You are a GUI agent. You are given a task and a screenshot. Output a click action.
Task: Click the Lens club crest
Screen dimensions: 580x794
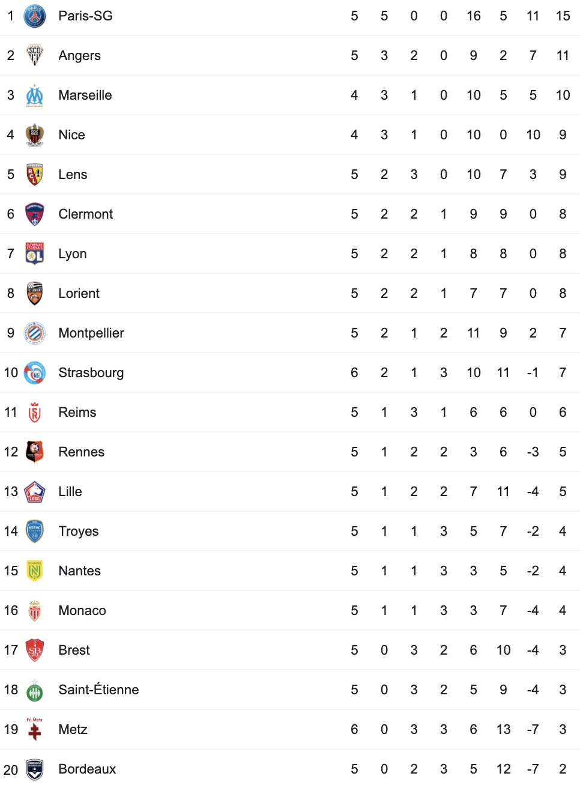[35, 175]
